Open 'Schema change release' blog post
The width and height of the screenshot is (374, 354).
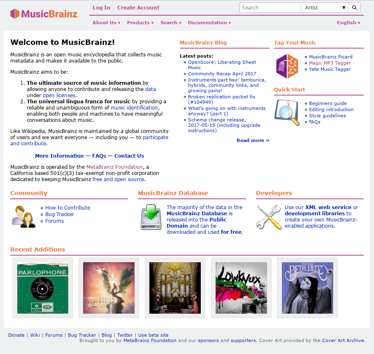point(224,125)
